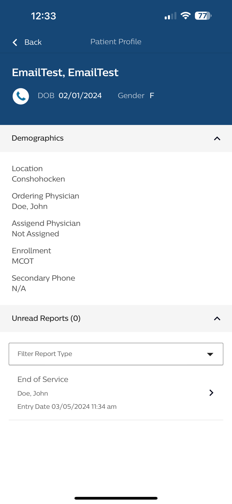Expand the Demographics section header
Image resolution: width=232 pixels, height=504 pixels.
pyautogui.click(x=38, y=138)
